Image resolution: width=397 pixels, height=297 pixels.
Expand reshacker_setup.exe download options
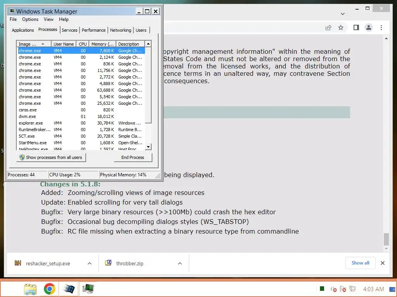point(90,263)
